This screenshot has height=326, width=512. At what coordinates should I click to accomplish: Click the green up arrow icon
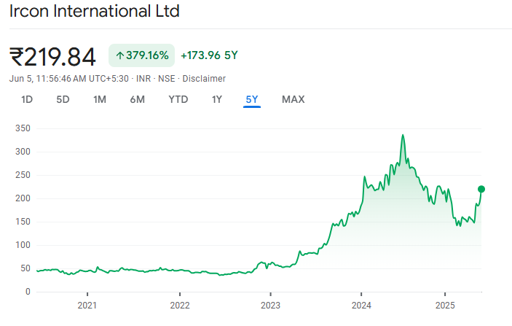tap(120, 55)
